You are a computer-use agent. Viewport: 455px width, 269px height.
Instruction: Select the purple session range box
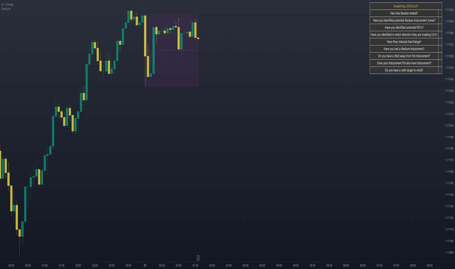click(x=172, y=50)
